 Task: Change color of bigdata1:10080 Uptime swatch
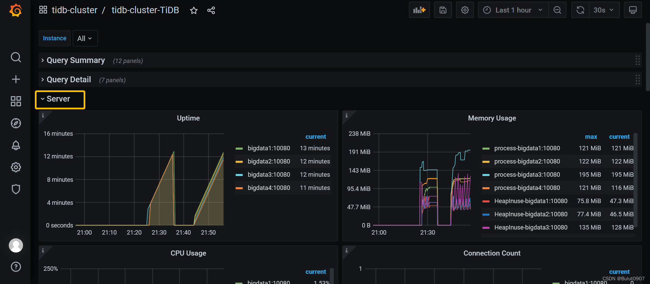point(239,149)
